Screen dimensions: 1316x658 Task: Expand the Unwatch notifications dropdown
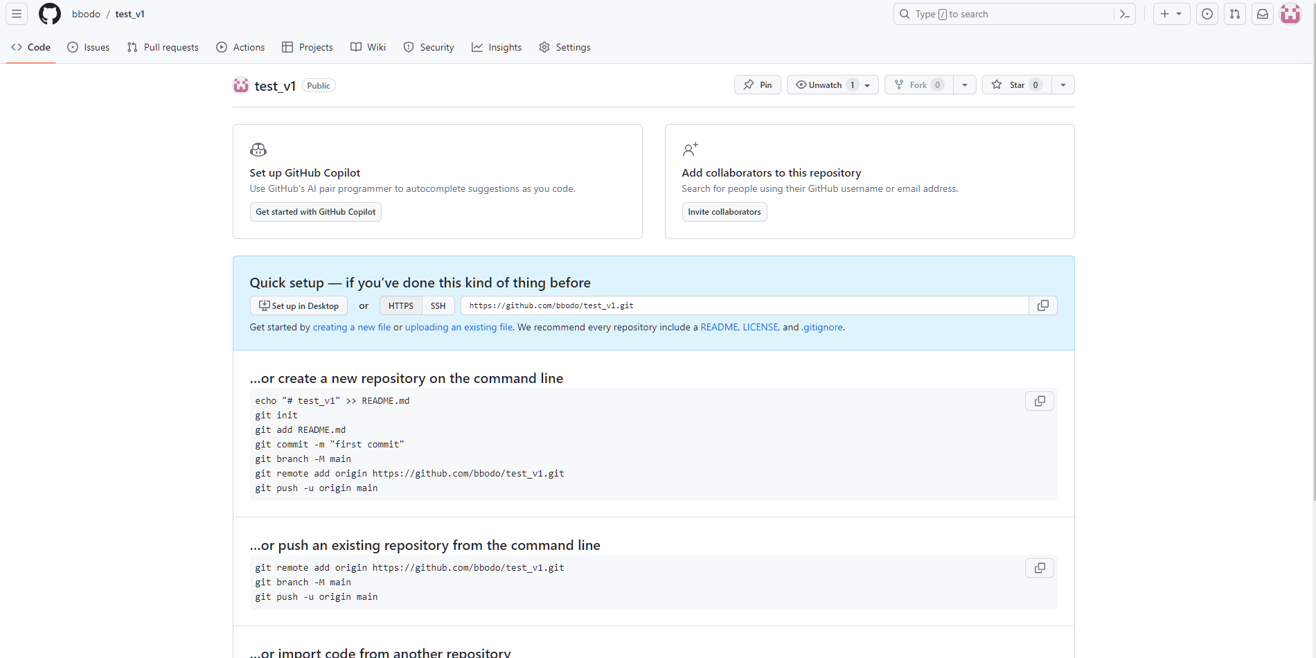[833, 85]
